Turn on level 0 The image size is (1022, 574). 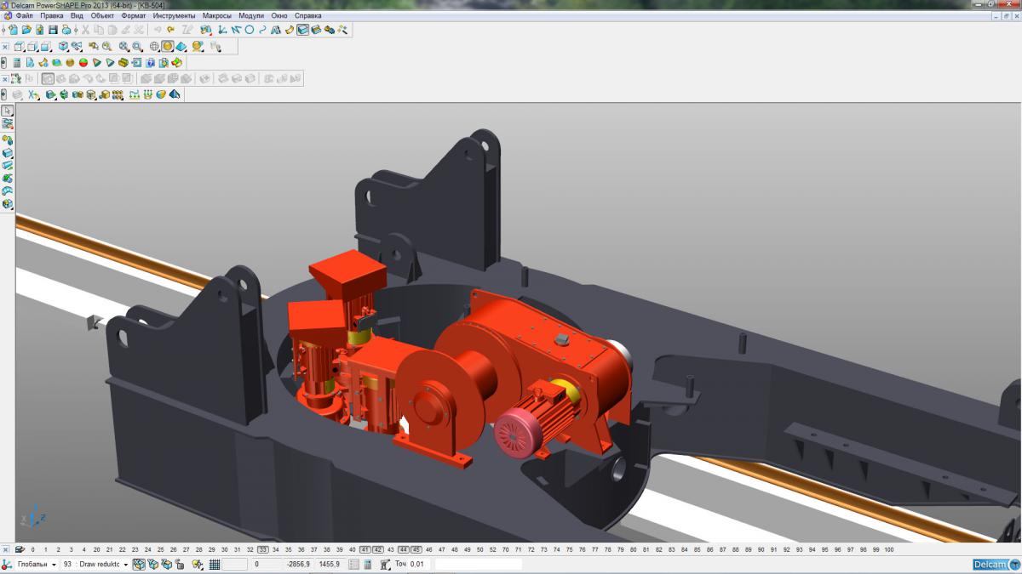(x=32, y=549)
